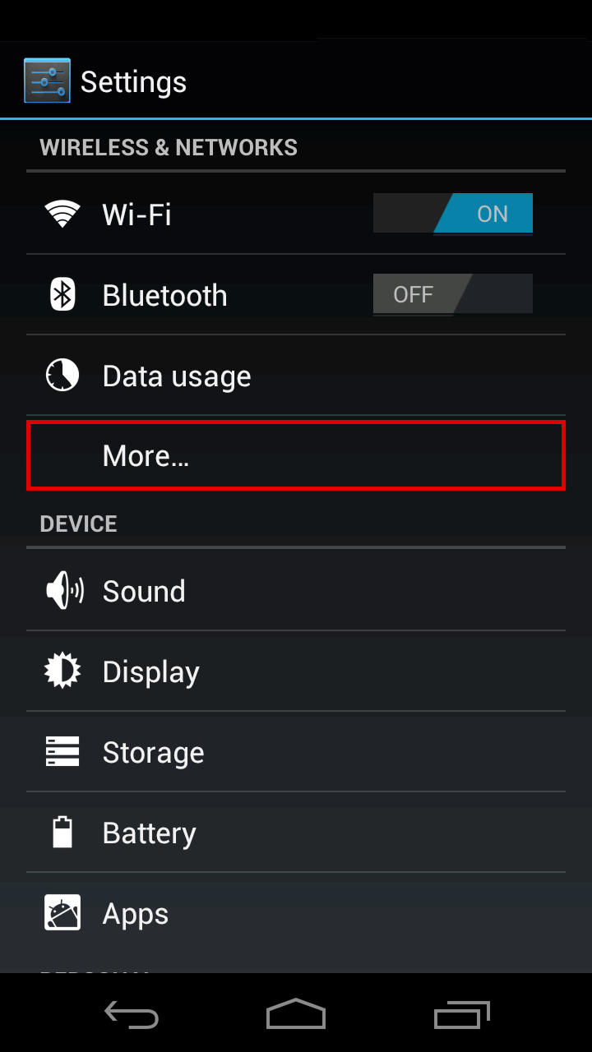Expand More… wireless options
Screen dimensions: 592x1052
click(x=296, y=456)
